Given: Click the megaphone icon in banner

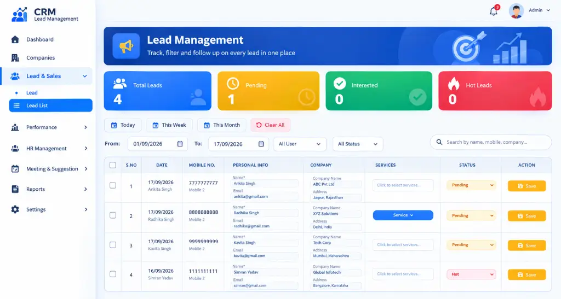Looking at the screenshot, I should pos(126,46).
